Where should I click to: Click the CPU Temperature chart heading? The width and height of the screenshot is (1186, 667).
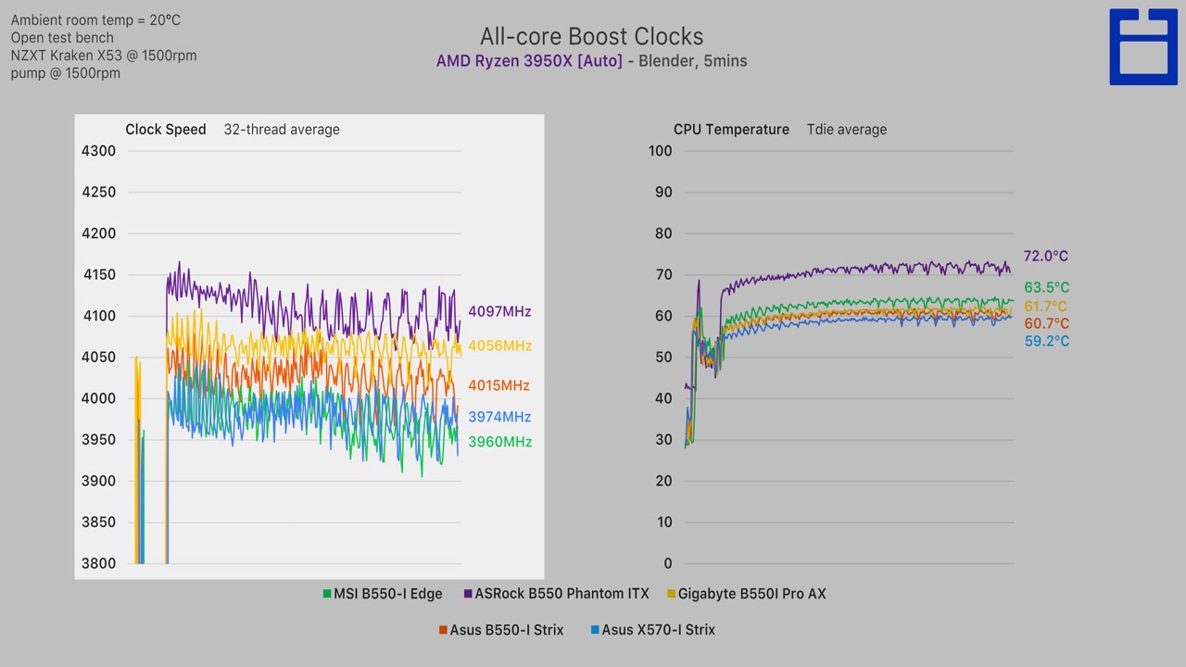731,130
